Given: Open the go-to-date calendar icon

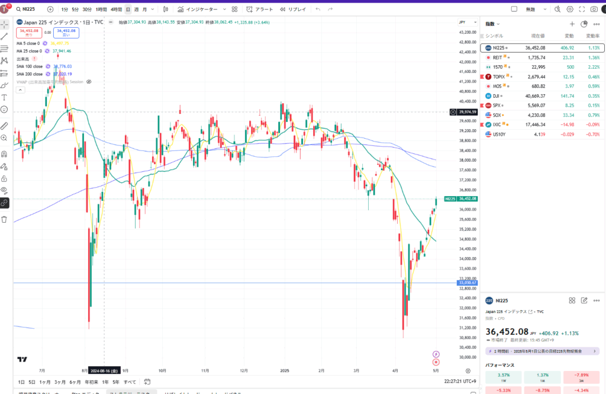Looking at the screenshot, I should click(x=147, y=382).
